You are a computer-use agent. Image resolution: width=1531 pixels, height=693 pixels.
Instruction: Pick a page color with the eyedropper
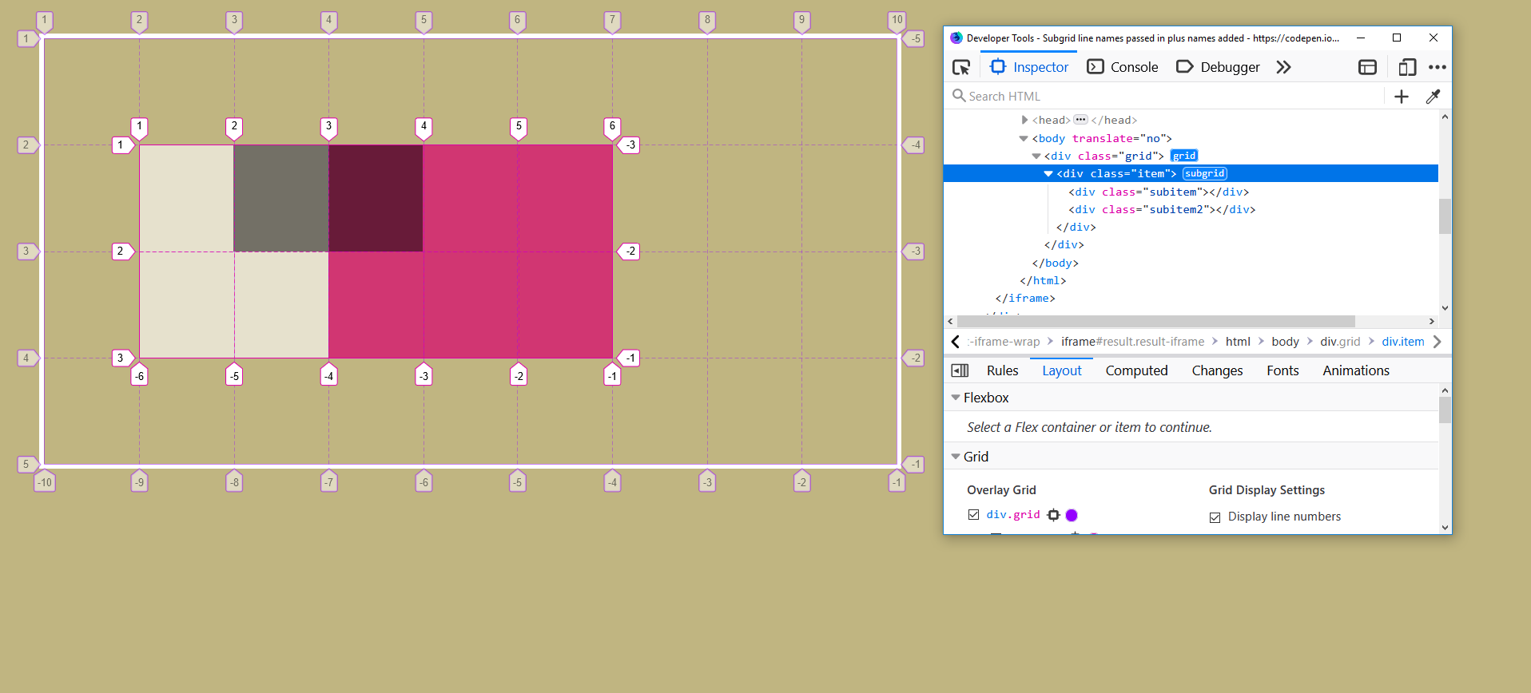[1433, 97]
